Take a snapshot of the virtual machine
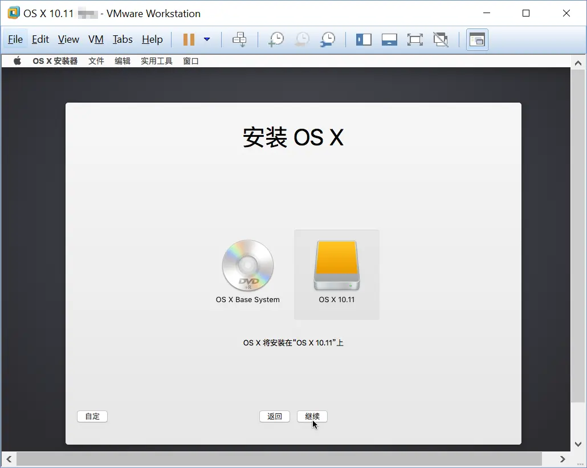The image size is (587, 468). [x=276, y=39]
